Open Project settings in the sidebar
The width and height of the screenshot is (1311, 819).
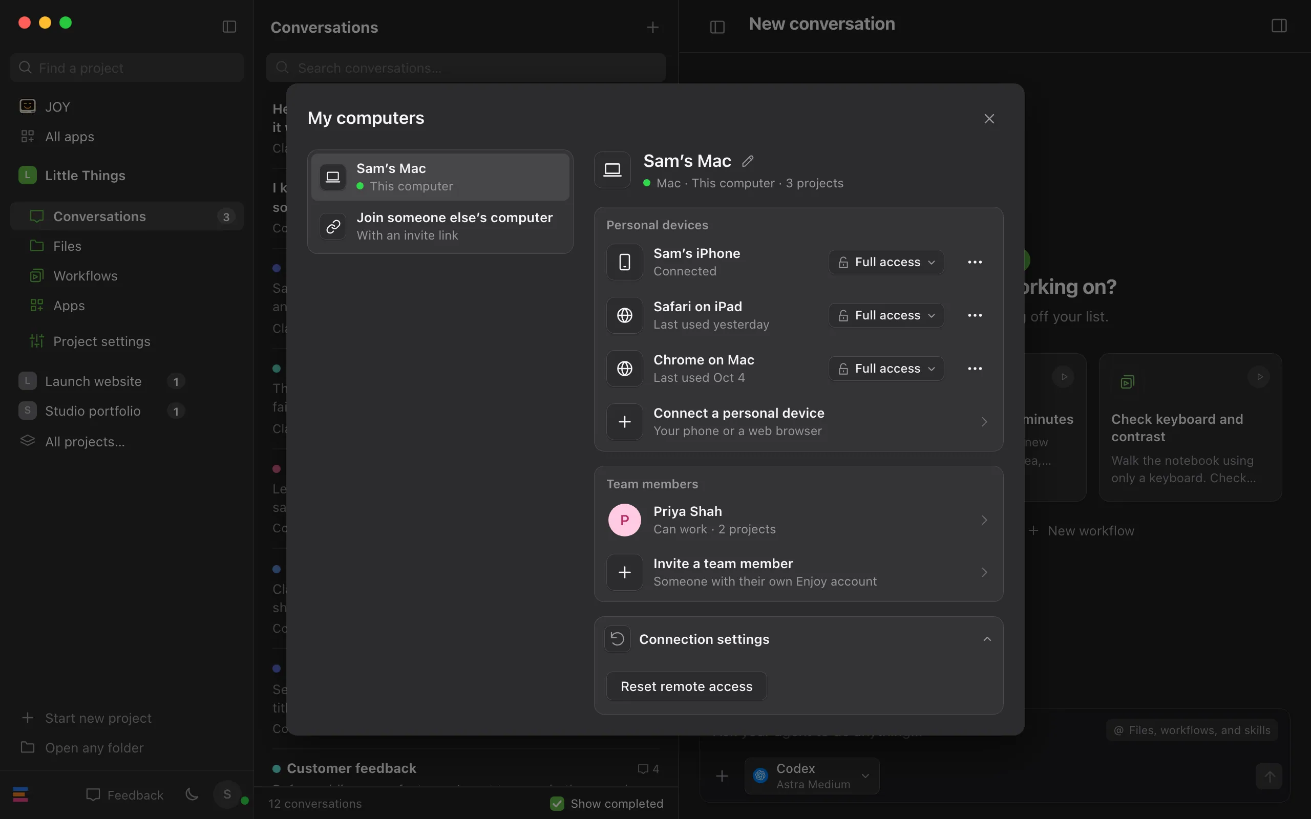pos(127,341)
